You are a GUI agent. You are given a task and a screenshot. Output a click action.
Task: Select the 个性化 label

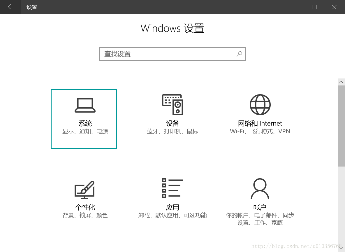(x=85, y=207)
